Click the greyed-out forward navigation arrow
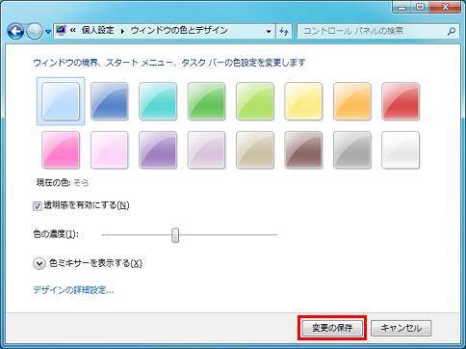 click(35, 32)
